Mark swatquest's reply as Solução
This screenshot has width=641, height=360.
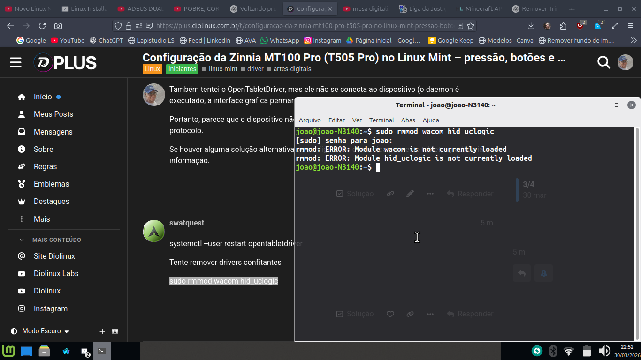pos(355,314)
